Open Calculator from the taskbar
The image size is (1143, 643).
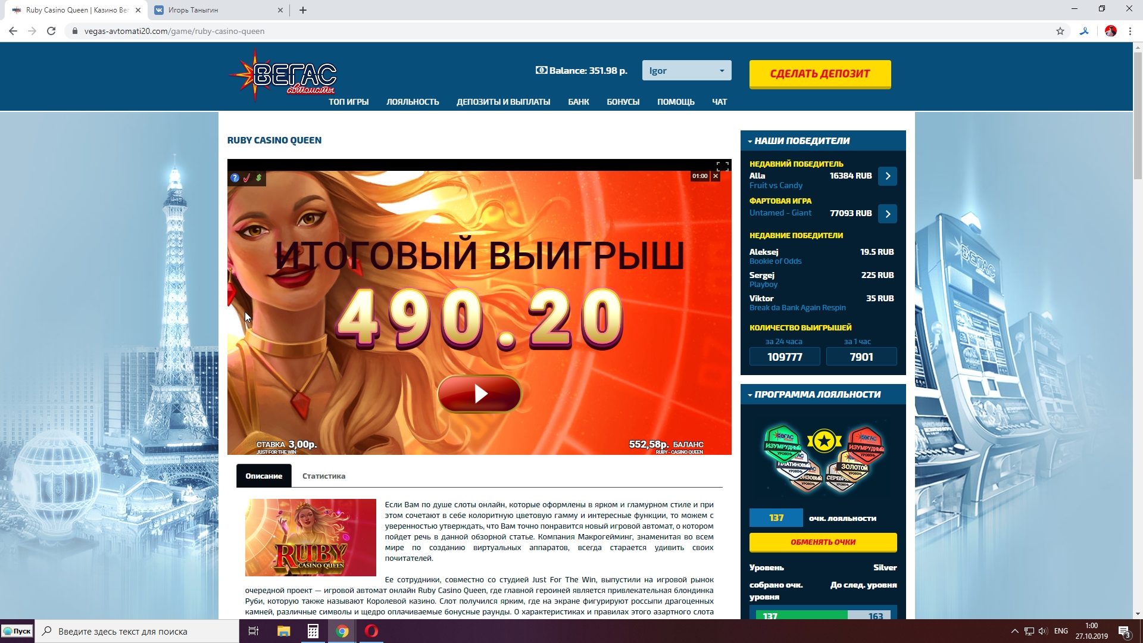tap(313, 631)
